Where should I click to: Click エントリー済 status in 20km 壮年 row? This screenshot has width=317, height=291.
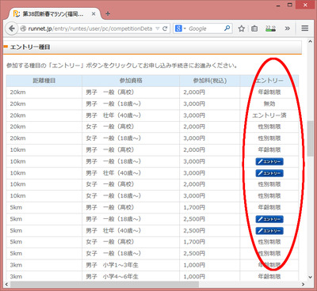pyautogui.click(x=269, y=115)
